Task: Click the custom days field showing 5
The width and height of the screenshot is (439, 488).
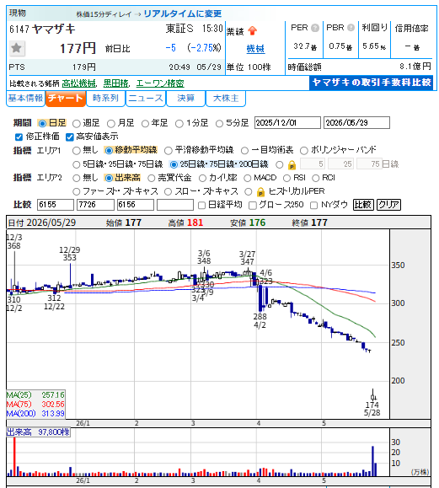Action: [313, 164]
